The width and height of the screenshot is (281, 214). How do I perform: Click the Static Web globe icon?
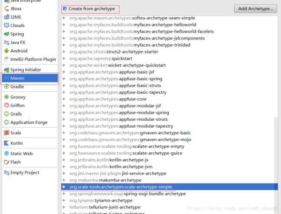coord(6,154)
